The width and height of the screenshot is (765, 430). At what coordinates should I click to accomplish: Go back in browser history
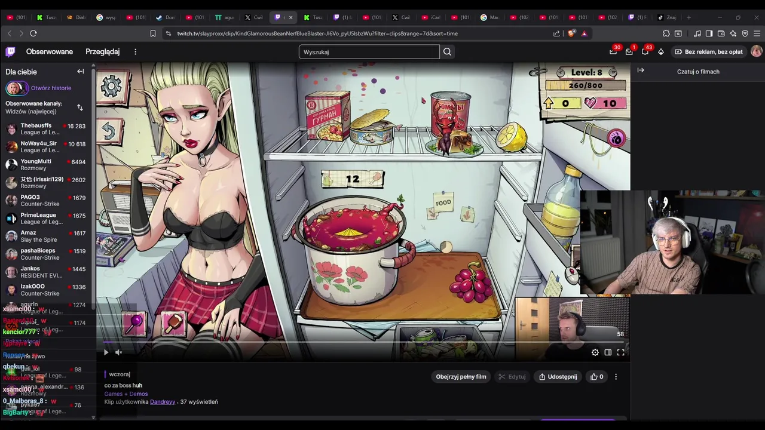[x=10, y=33]
